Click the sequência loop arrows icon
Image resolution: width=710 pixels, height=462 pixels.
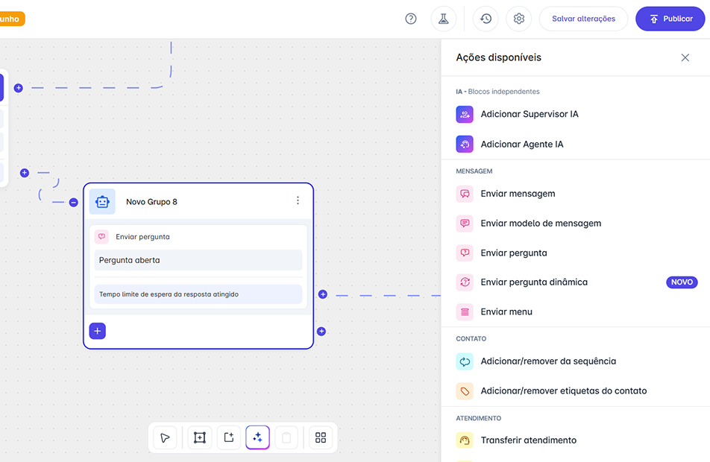pos(465,361)
